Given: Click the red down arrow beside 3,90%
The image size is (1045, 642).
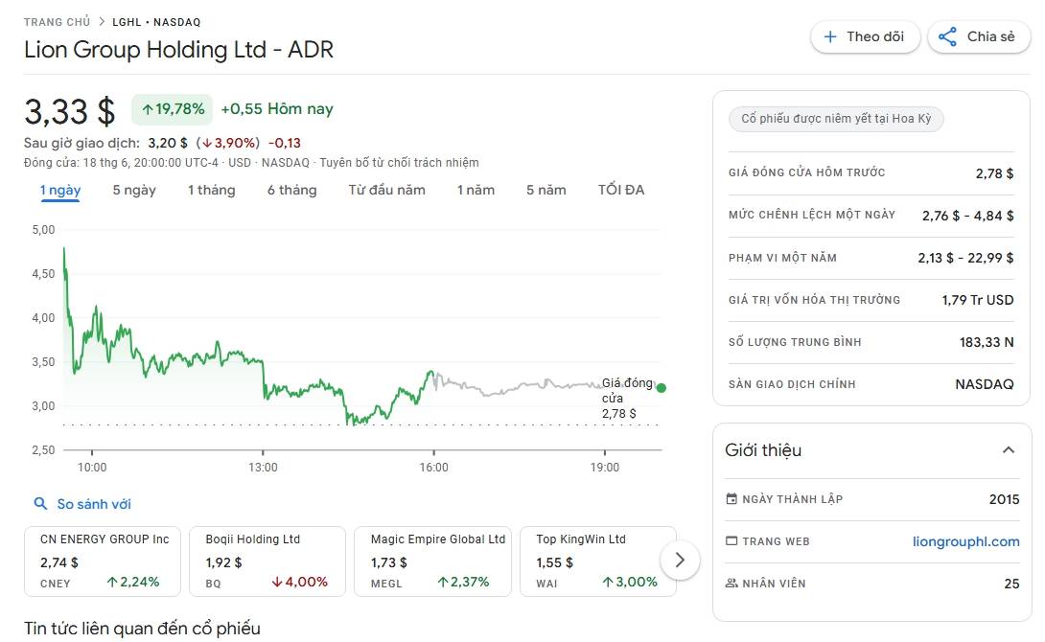Looking at the screenshot, I should [207, 143].
